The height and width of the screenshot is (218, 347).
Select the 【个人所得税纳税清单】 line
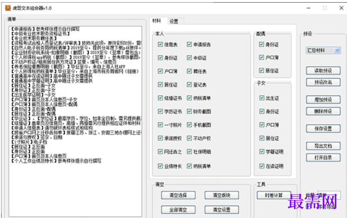pos(75,71)
